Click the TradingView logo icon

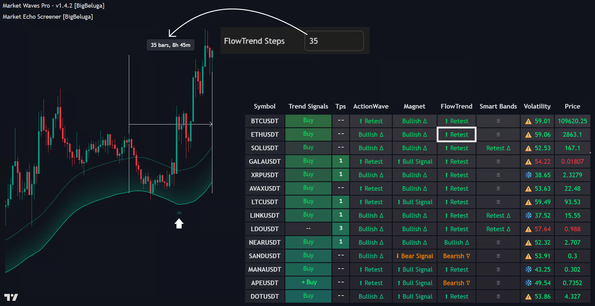tap(11, 297)
